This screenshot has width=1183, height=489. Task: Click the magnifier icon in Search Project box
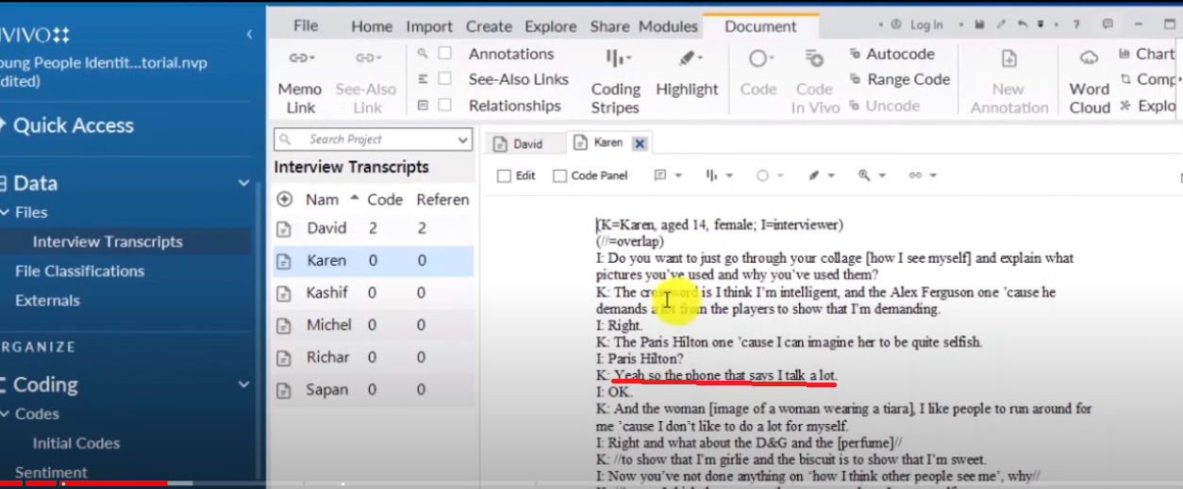(285, 139)
